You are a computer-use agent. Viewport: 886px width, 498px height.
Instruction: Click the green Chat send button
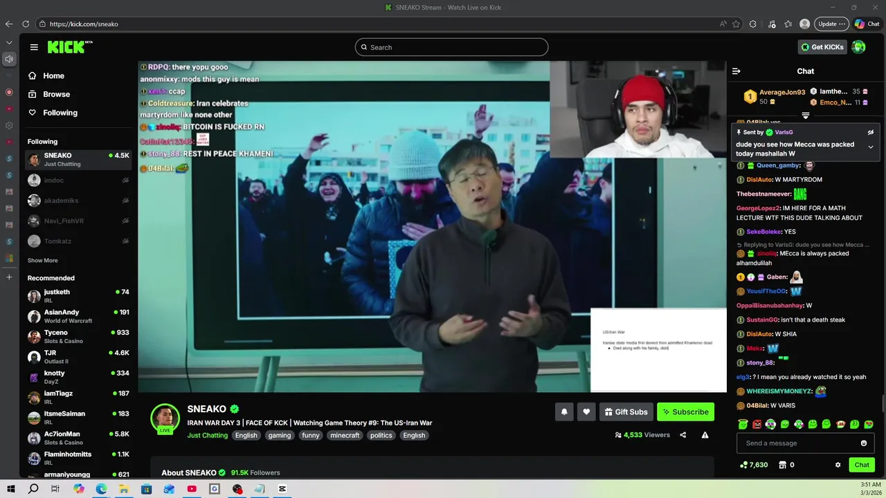[862, 465]
